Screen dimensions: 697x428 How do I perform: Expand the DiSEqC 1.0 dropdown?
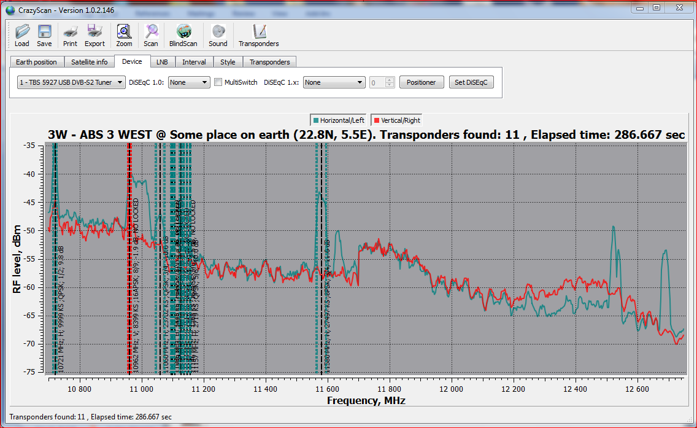pos(189,82)
